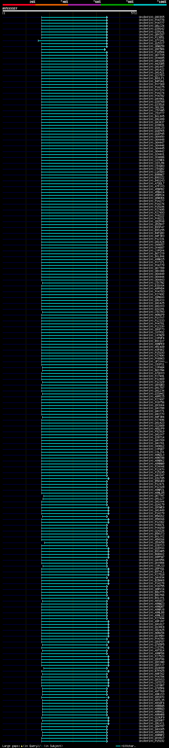
Task: Click the UniRef100_A9PEI5 label
Action: click(x=152, y=397)
